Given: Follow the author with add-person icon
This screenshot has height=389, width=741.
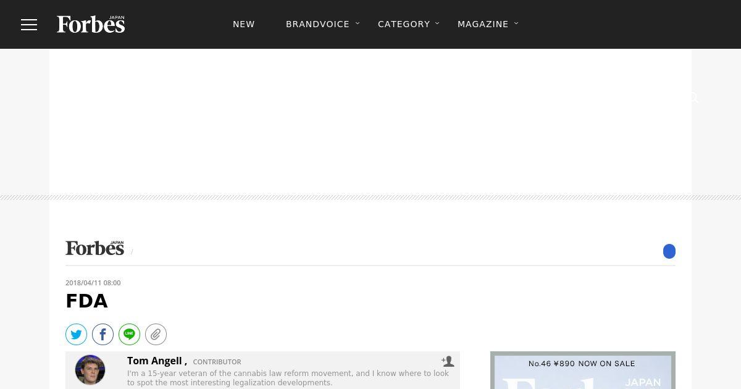Looking at the screenshot, I should pyautogui.click(x=448, y=361).
